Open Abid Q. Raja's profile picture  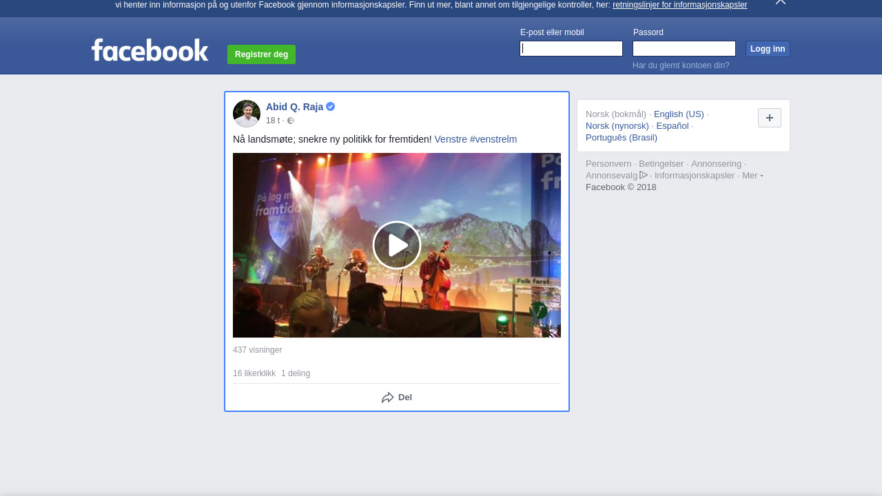[247, 114]
